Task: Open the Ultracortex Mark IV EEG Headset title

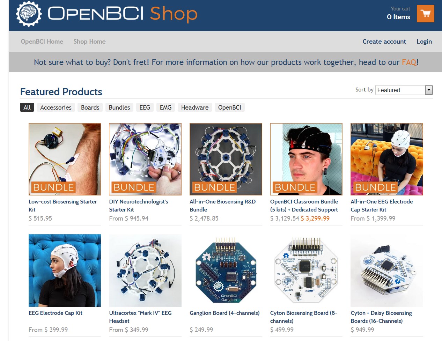Action: pos(140,317)
